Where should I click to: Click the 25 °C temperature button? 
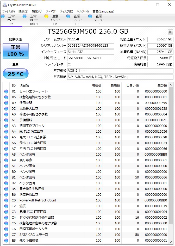16,74
